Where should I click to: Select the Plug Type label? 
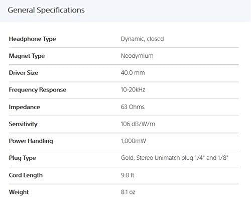click(x=23, y=158)
